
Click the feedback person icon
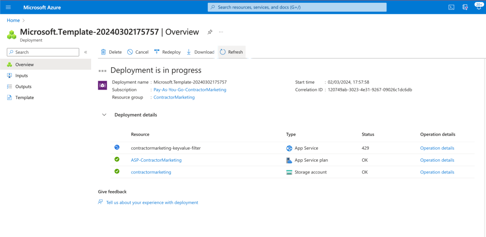coord(100,202)
